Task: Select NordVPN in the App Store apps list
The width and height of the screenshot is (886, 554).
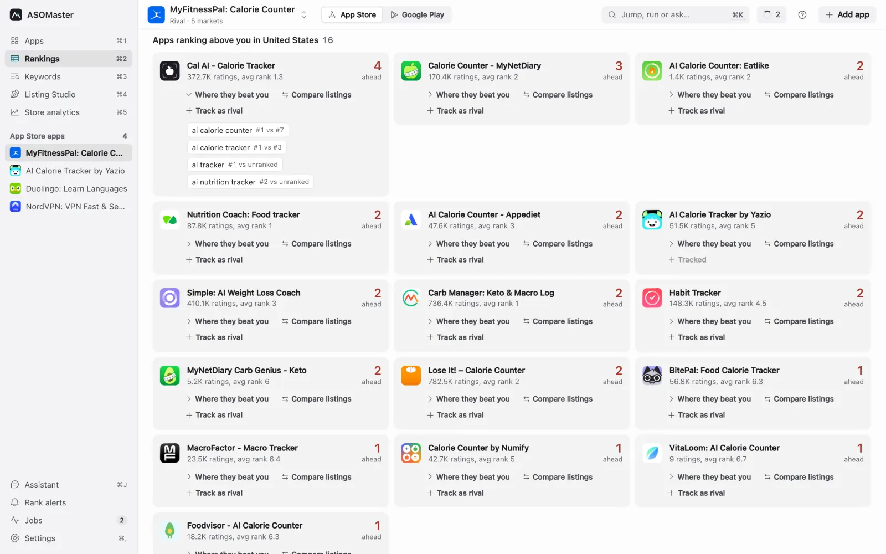Action: [69, 206]
